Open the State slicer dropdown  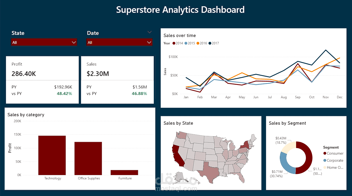click(x=74, y=42)
